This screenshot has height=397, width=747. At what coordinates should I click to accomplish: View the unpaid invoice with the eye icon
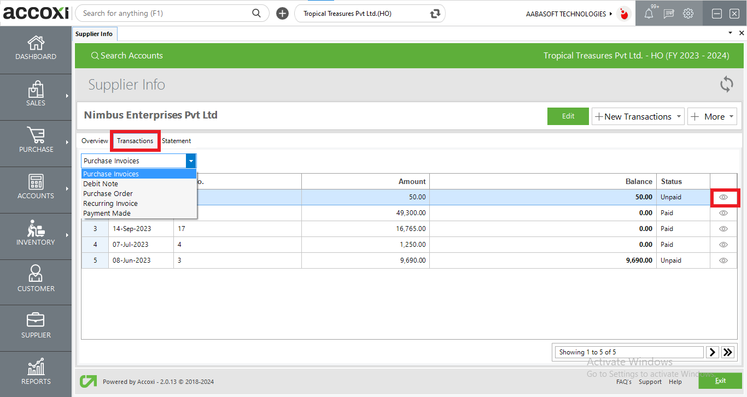[723, 197]
